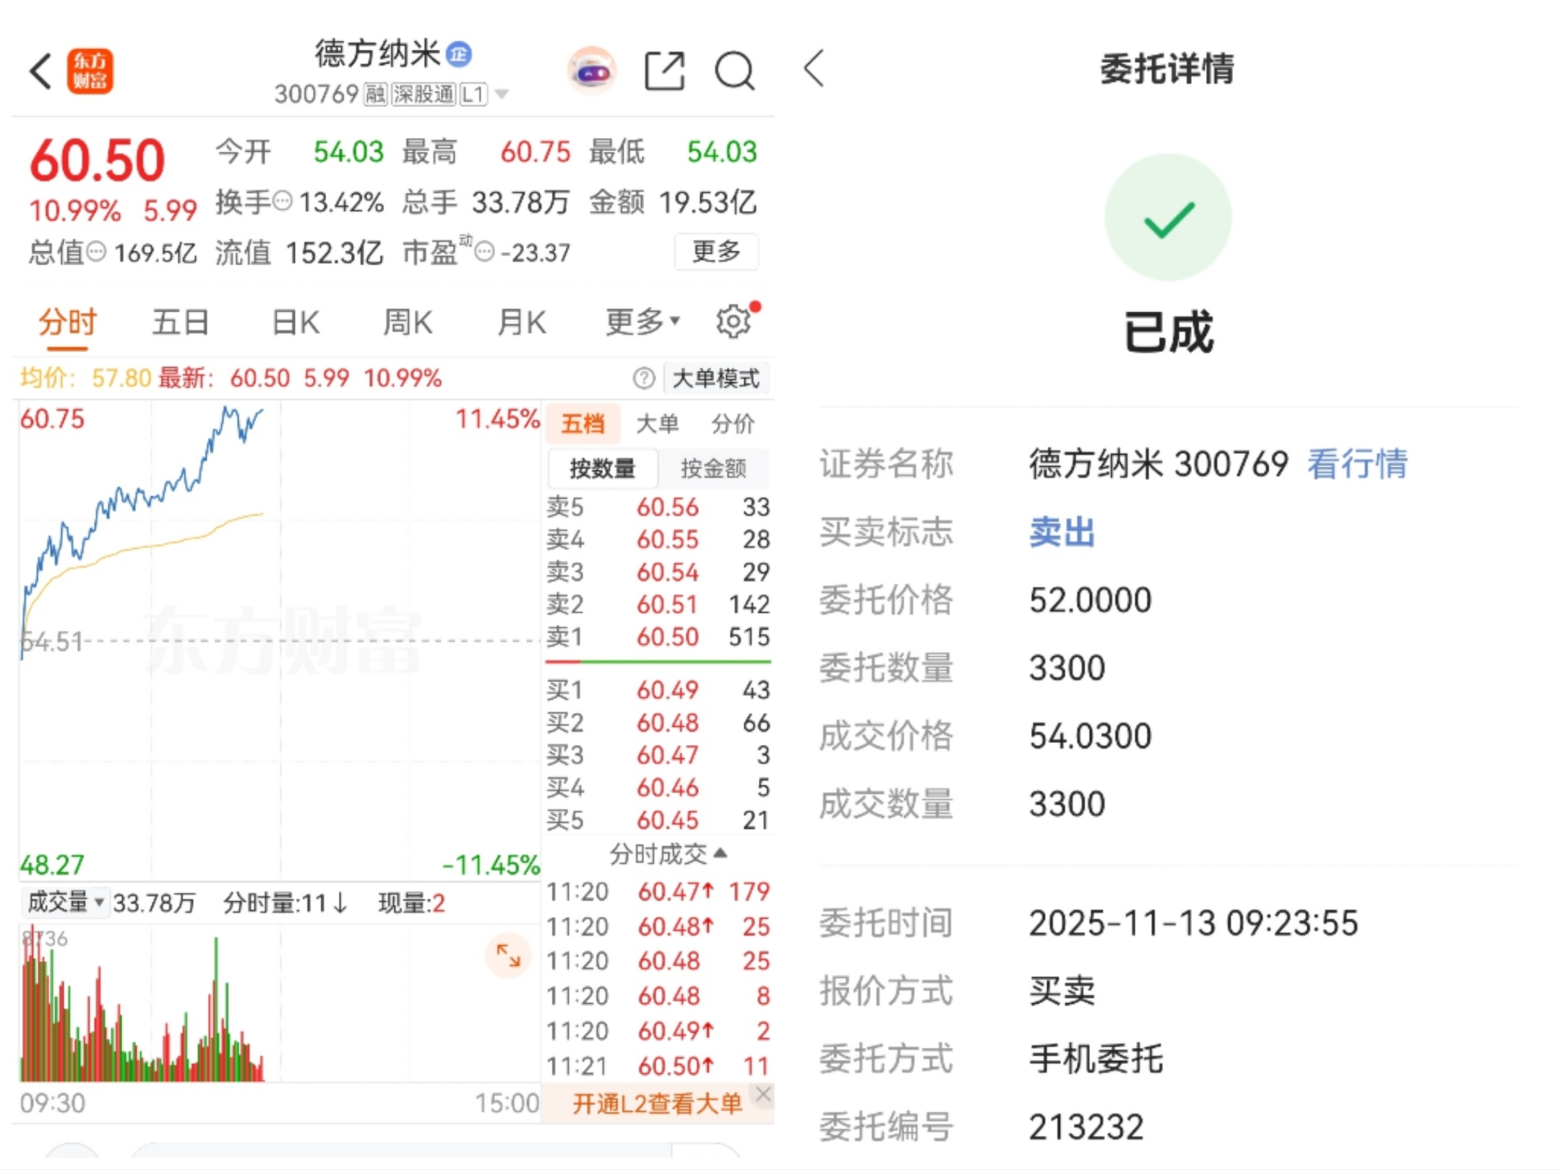Image resolution: width=1561 pixels, height=1170 pixels.
Task: Go back from order details page
Action: (x=814, y=69)
